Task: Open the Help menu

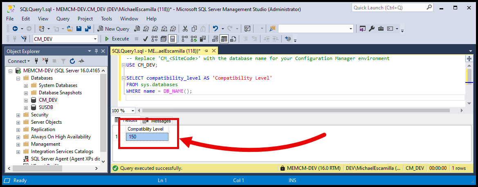Action: tap(151, 19)
